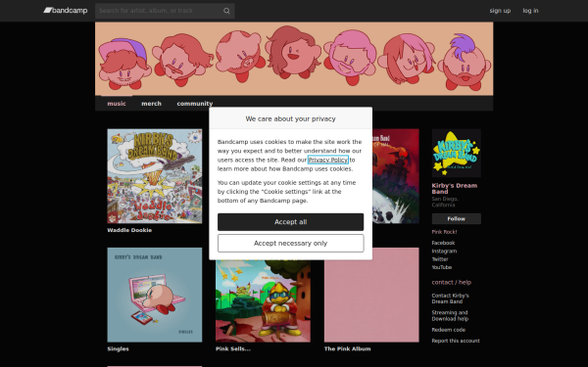Image resolution: width=588 pixels, height=367 pixels.
Task: Click the search magnifier icon
Action: pos(226,11)
